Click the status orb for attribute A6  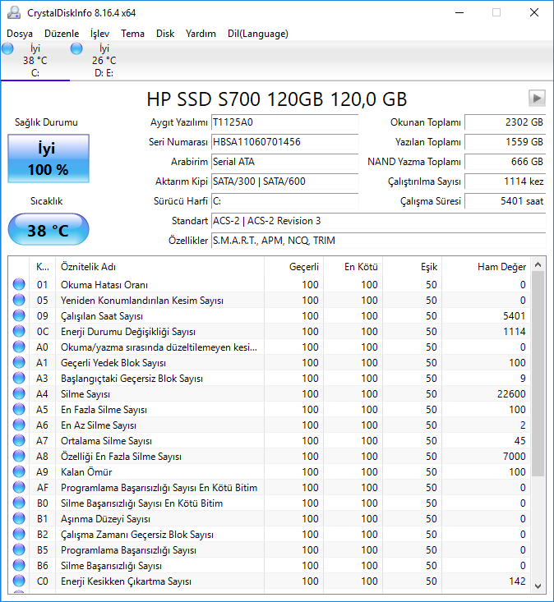pos(19,425)
